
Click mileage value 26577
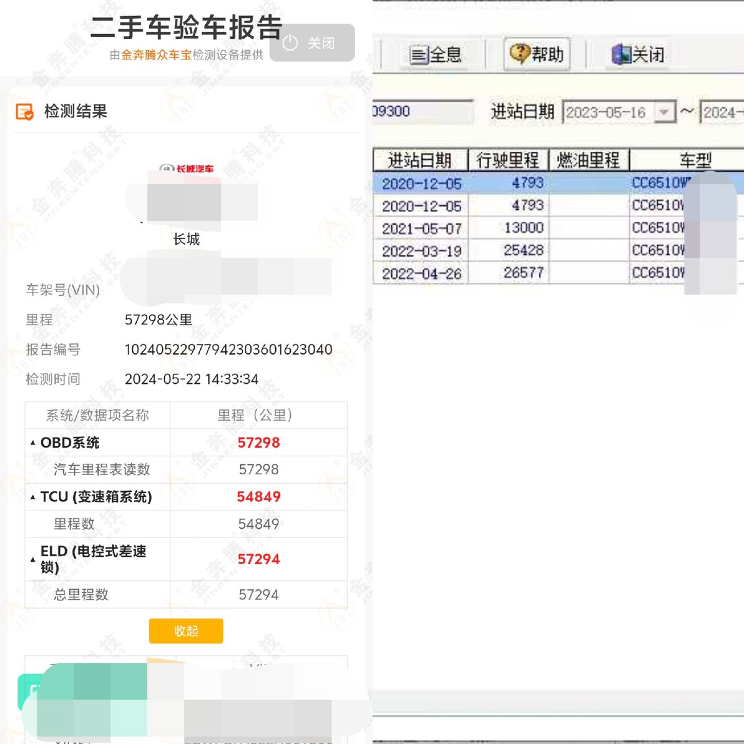[524, 273]
